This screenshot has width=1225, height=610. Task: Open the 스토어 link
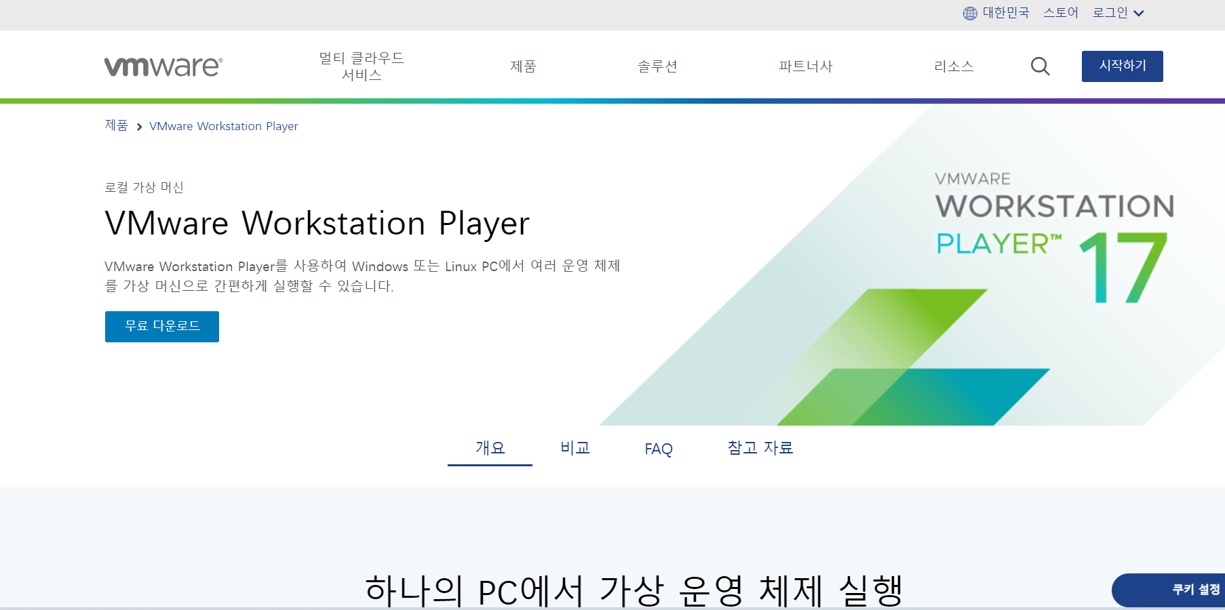point(1061,13)
